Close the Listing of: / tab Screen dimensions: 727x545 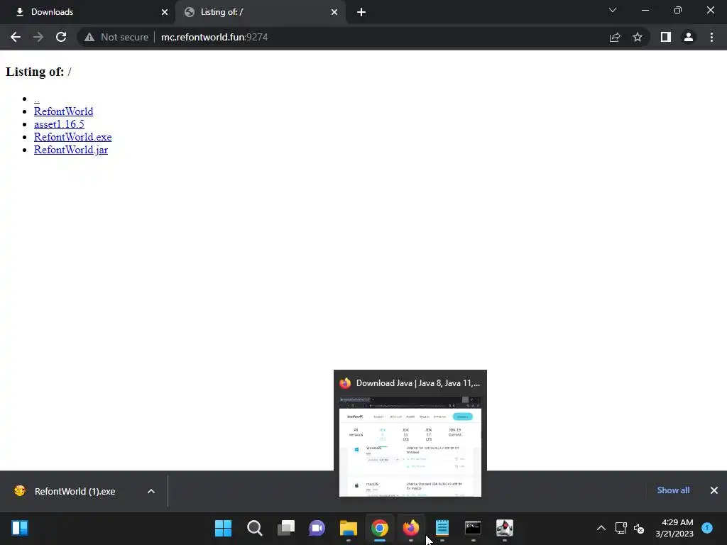tap(334, 12)
